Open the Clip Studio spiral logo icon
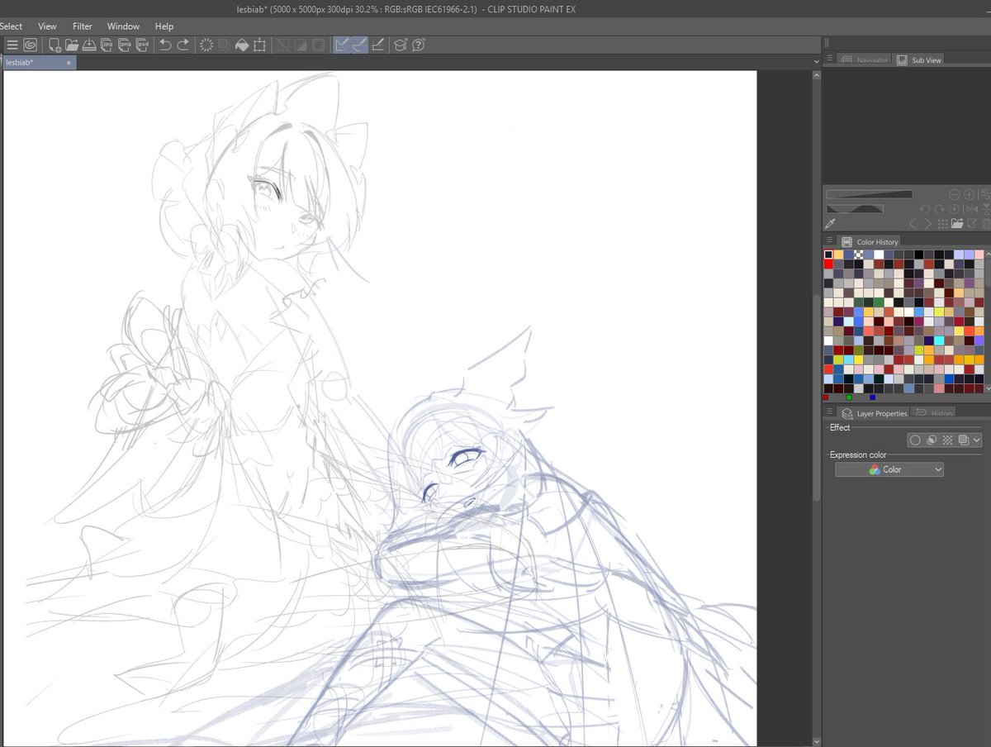991x747 pixels. (x=30, y=45)
